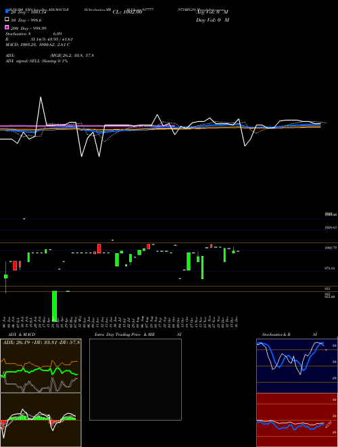338x447 pixels.
Task: Click the ADX (MGR) 26.2, 33.8, 57.8 line
Action: (x=49, y=56)
